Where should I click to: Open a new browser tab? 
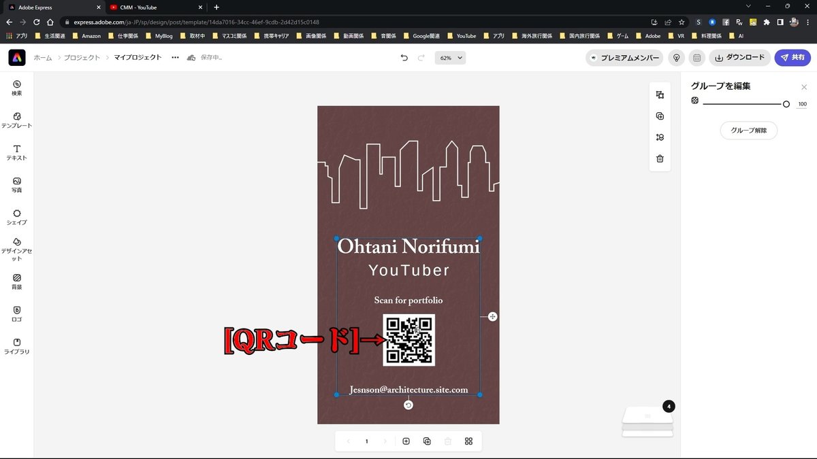pos(217,7)
